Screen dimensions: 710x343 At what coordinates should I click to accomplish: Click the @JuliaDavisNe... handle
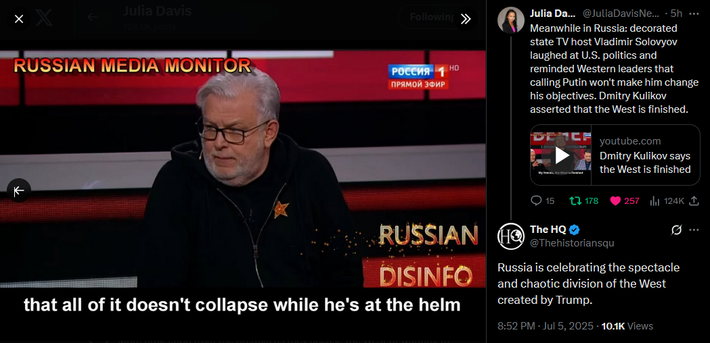pos(621,14)
